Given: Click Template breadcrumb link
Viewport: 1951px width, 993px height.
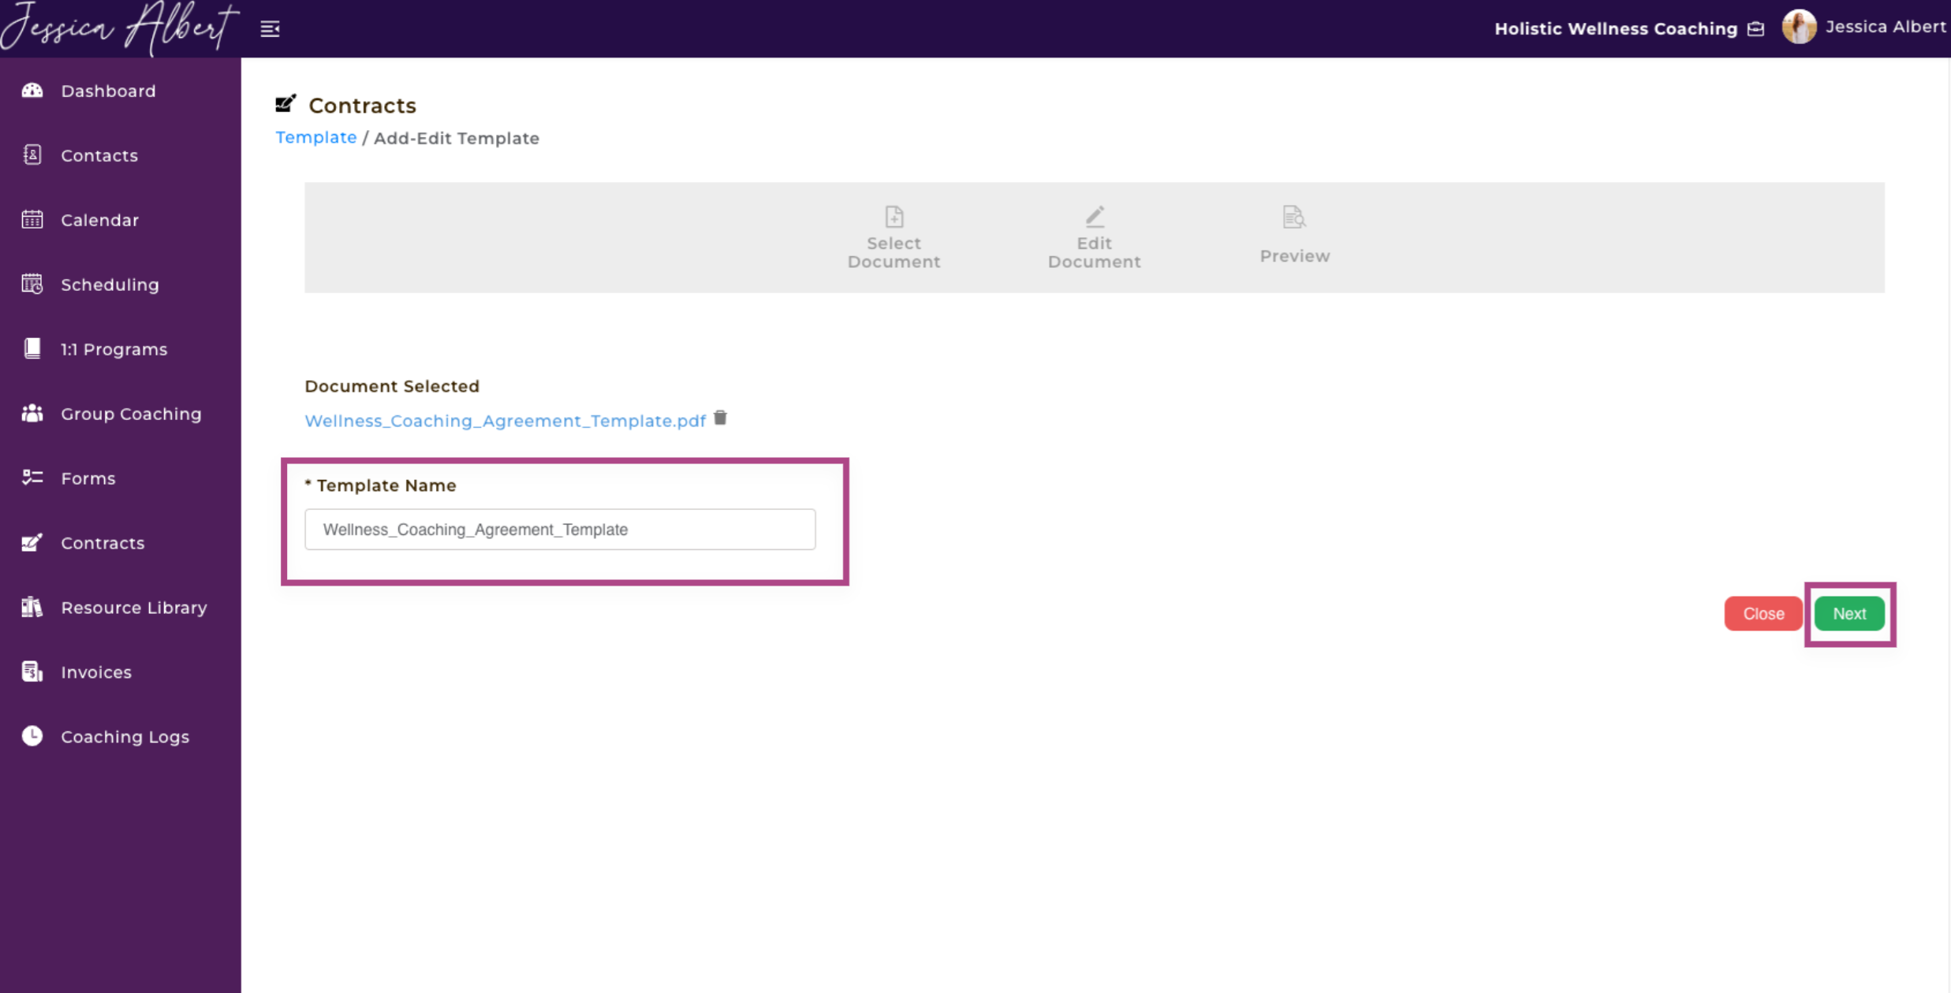Looking at the screenshot, I should pos(315,137).
